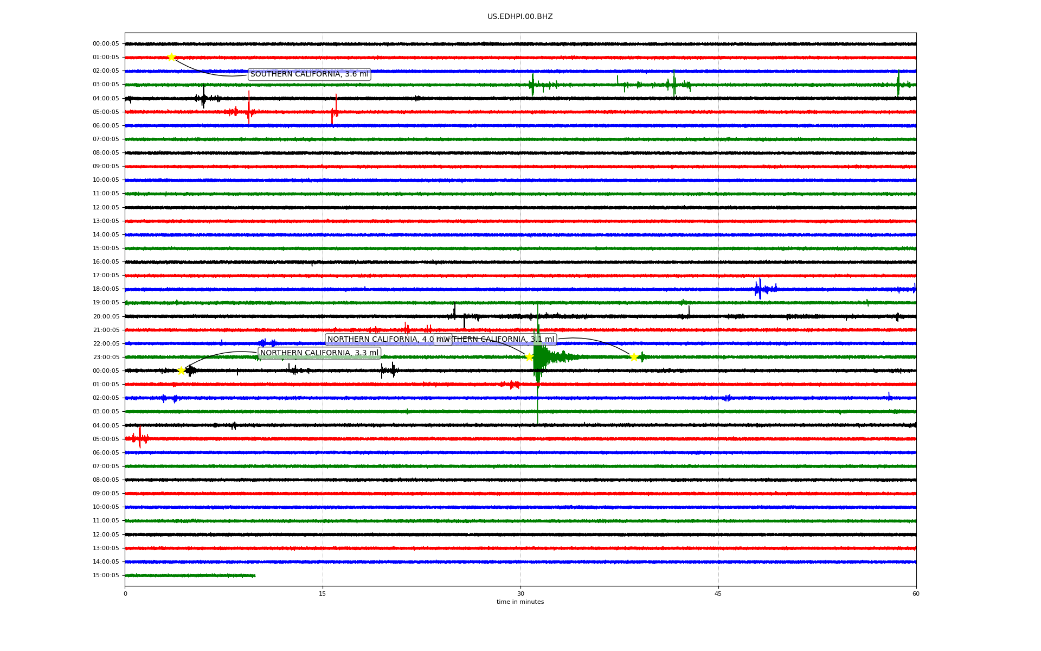Select the SOUTHERN CALIFORNIA, 3.6 ml annotation box

coord(309,74)
